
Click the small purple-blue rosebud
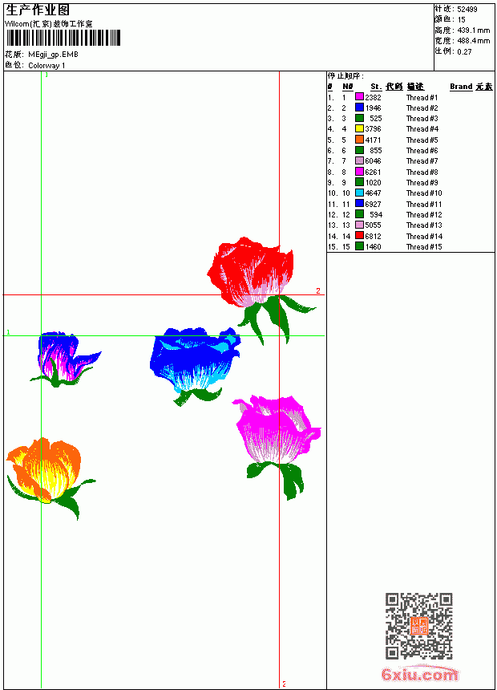tap(65, 359)
